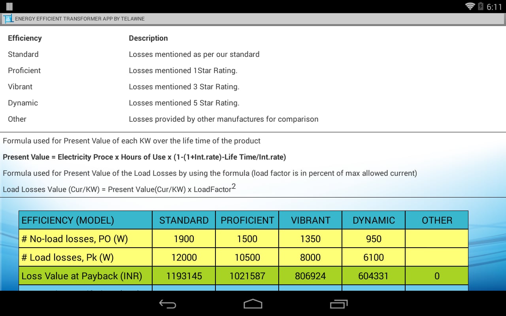
Task: Tap Vibrant no-load losses value 1350
Action: point(310,239)
